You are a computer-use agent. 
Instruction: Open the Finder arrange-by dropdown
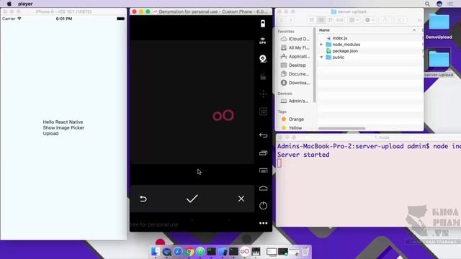point(354,20)
